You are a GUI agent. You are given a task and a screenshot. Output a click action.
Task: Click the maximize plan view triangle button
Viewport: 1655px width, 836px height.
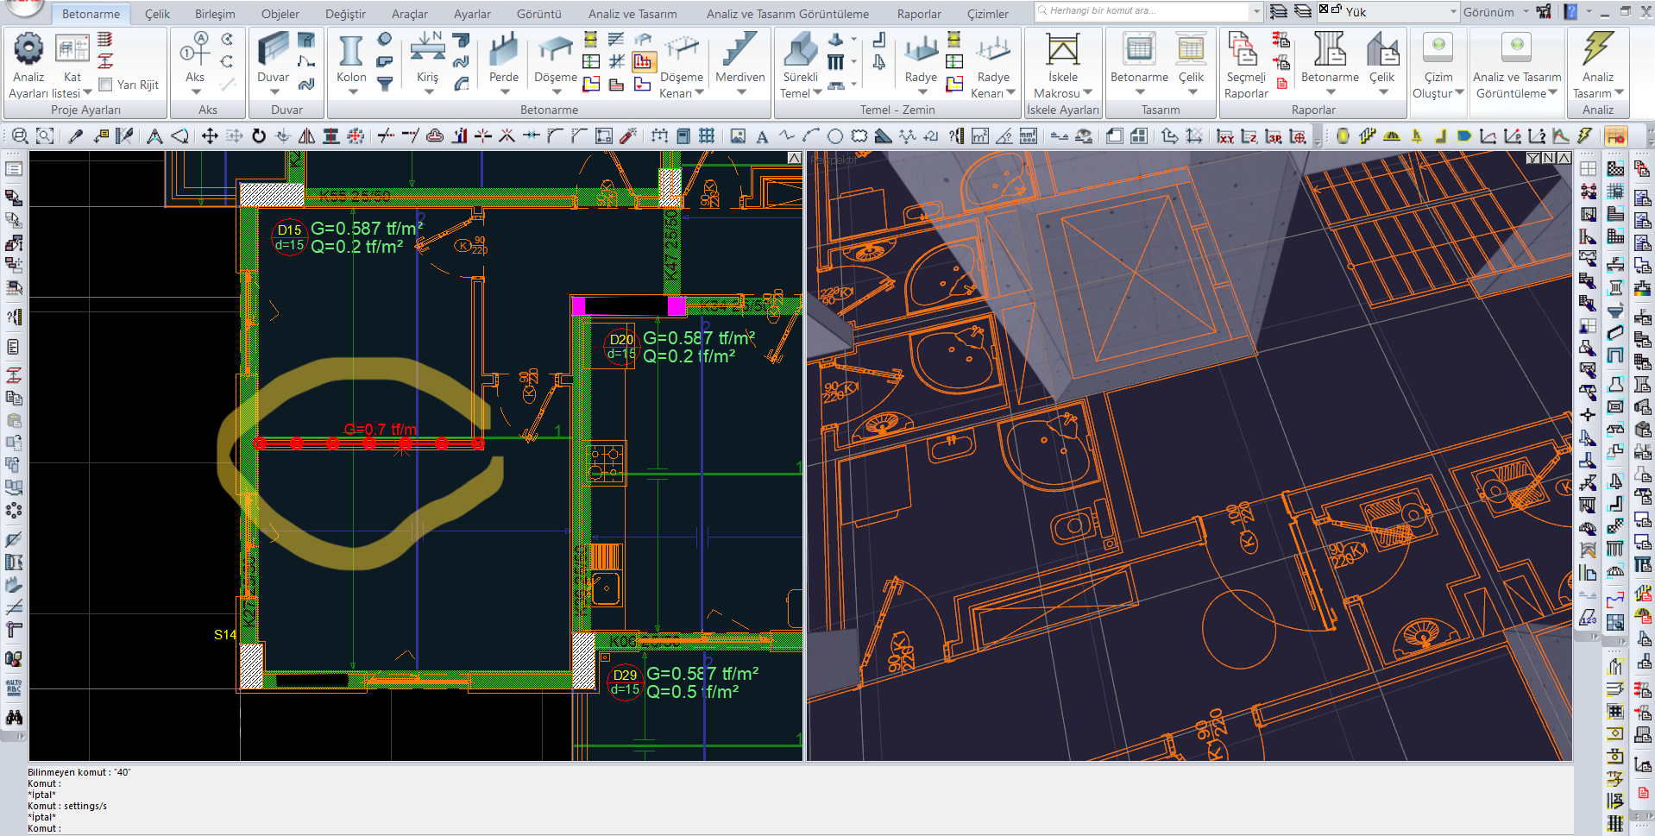coord(794,158)
